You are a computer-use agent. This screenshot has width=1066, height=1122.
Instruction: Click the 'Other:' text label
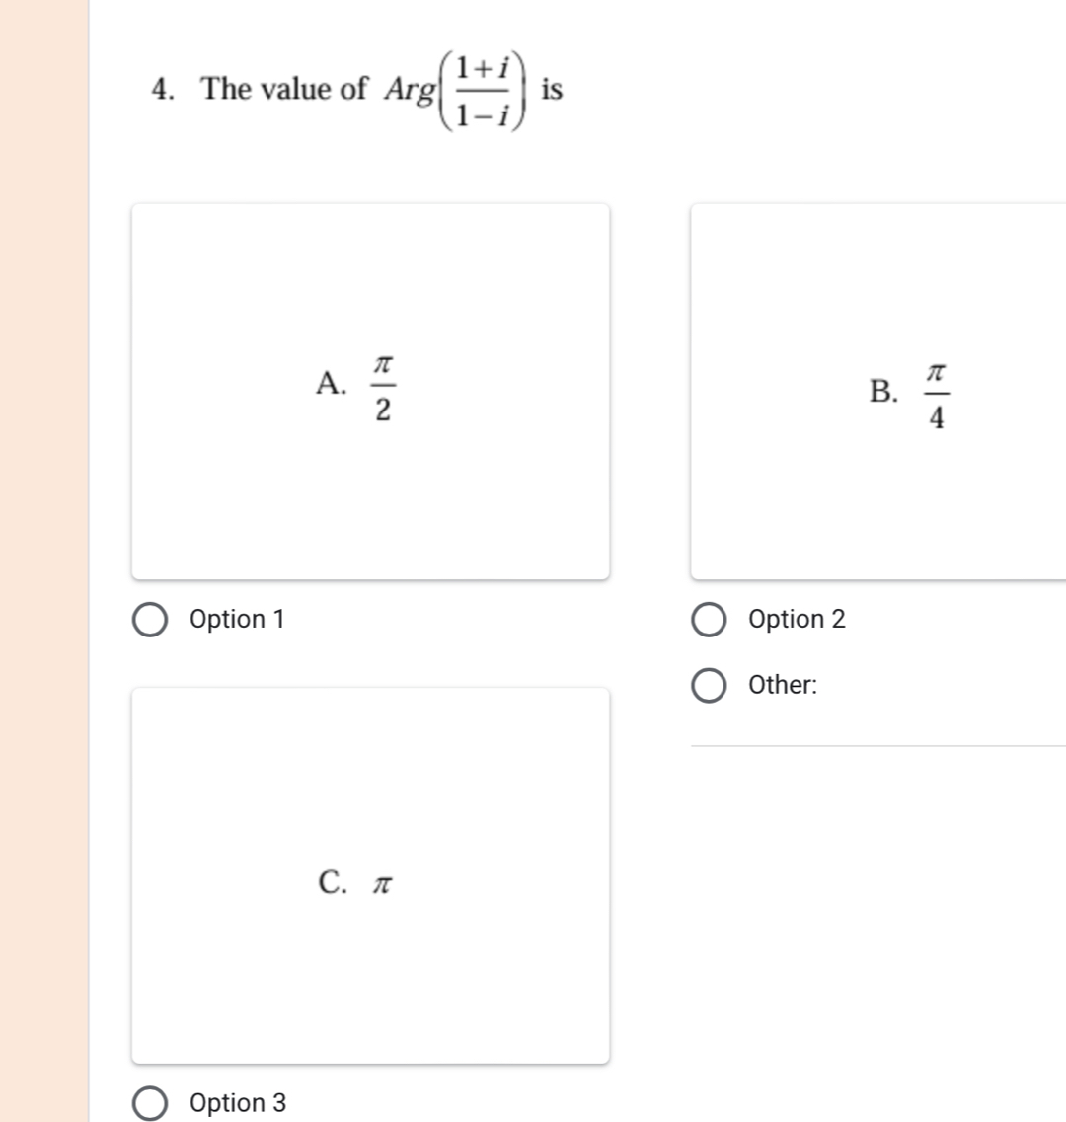coord(783,685)
